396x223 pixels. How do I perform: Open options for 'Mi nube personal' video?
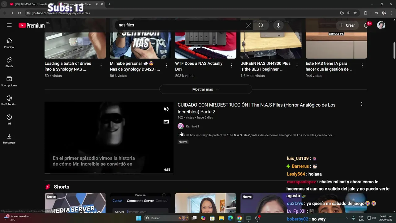[166, 65]
